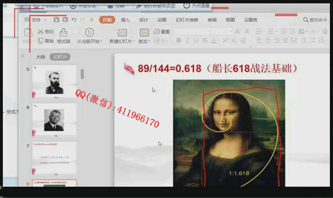Decrease font size with smaller A

coord(247,32)
